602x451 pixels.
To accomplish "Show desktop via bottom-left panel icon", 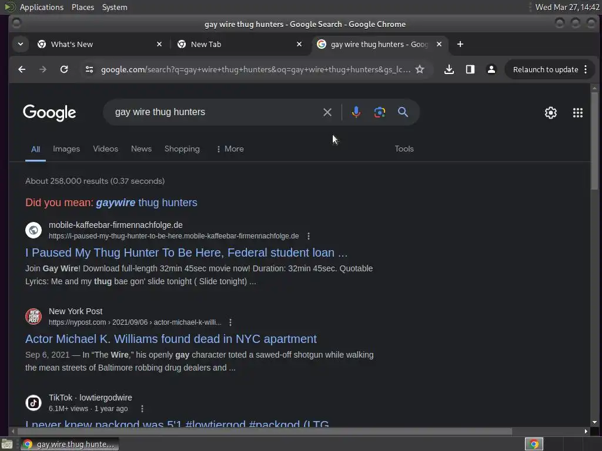I will (7, 444).
